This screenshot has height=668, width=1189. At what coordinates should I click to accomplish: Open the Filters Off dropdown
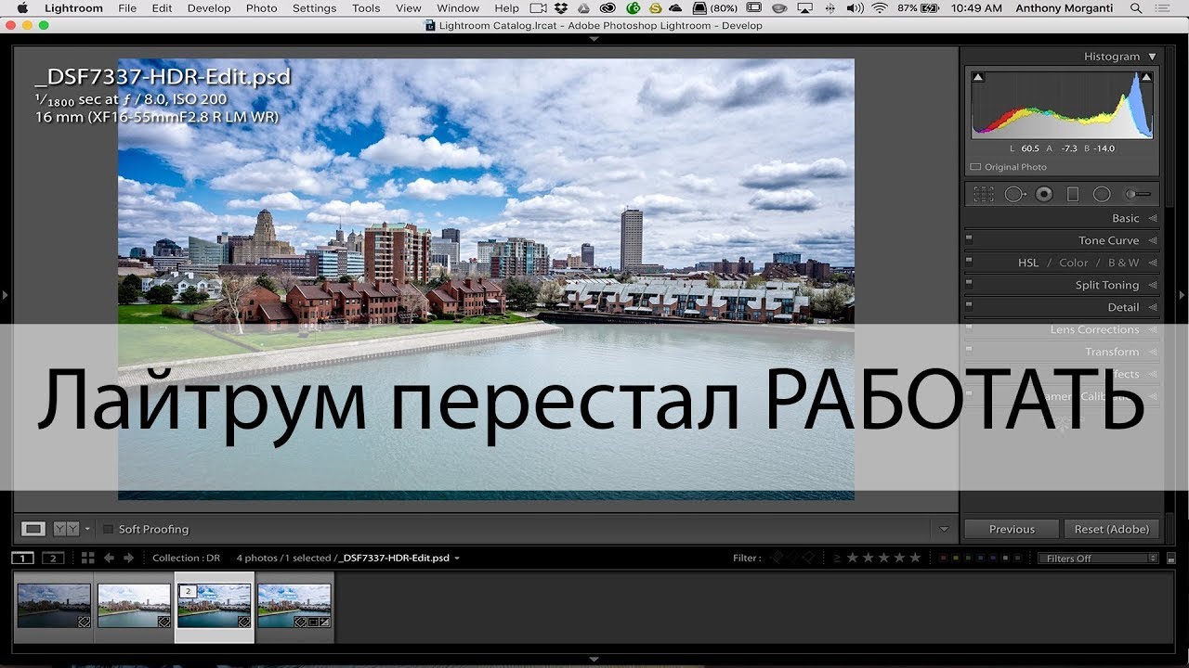(x=1097, y=559)
